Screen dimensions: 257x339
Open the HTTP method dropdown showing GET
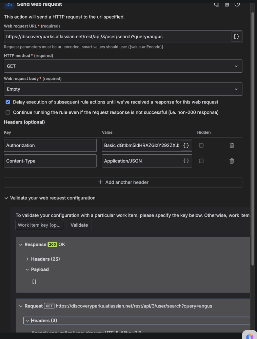pyautogui.click(x=123, y=66)
